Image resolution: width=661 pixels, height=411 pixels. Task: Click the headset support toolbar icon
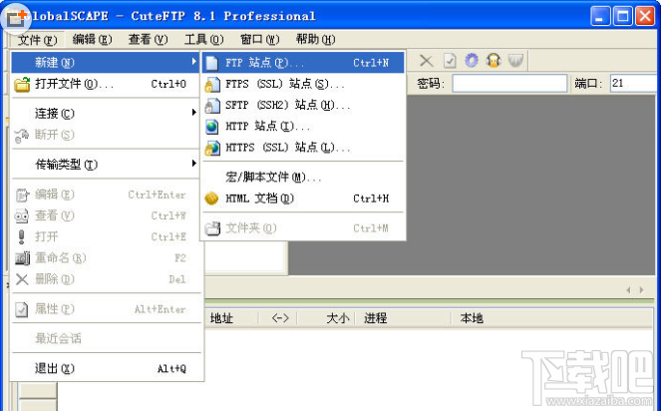(494, 61)
